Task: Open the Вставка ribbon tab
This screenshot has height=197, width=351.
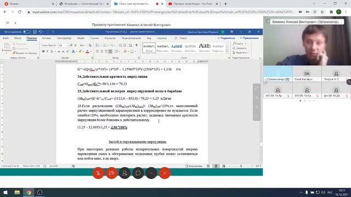Action: pyautogui.click(x=47, y=38)
